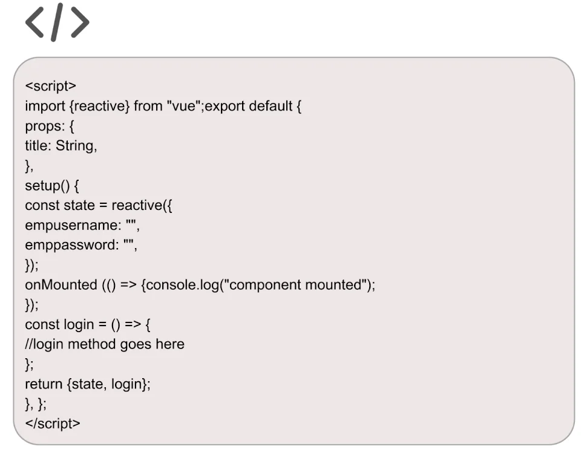Screen dimensions: 587x458
Task: Click the "setup() {" line
Action: 52,186
